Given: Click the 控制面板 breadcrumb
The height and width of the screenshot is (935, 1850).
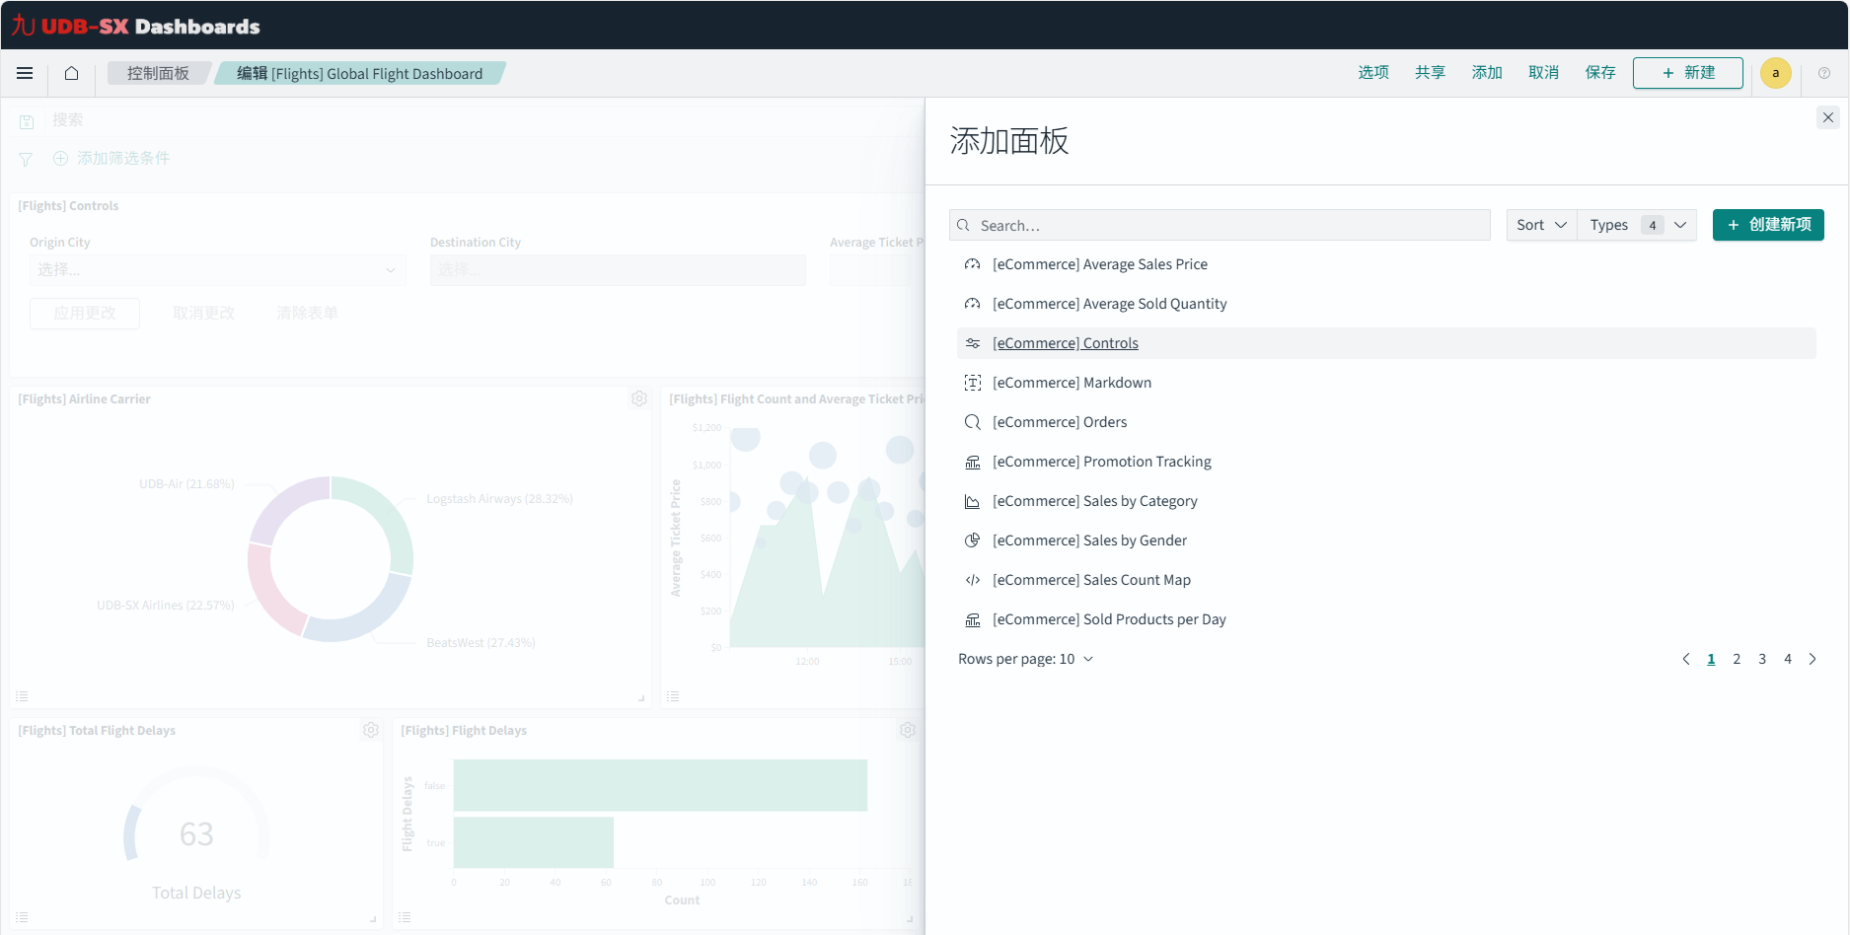Looking at the screenshot, I should tap(158, 73).
